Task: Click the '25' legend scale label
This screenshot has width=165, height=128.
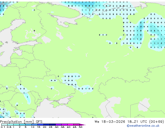Action: pyautogui.click(x=50, y=127)
